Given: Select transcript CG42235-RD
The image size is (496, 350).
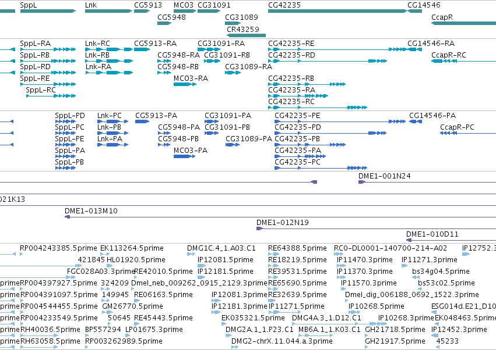Looking at the screenshot, I should click(328, 61).
